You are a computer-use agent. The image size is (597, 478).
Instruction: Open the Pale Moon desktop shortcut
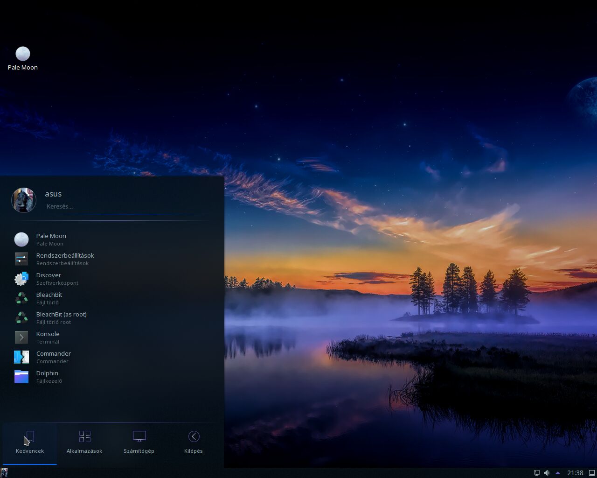(23, 58)
